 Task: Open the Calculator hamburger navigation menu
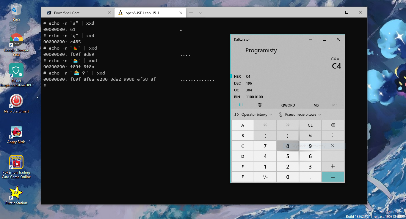pyautogui.click(x=236, y=50)
